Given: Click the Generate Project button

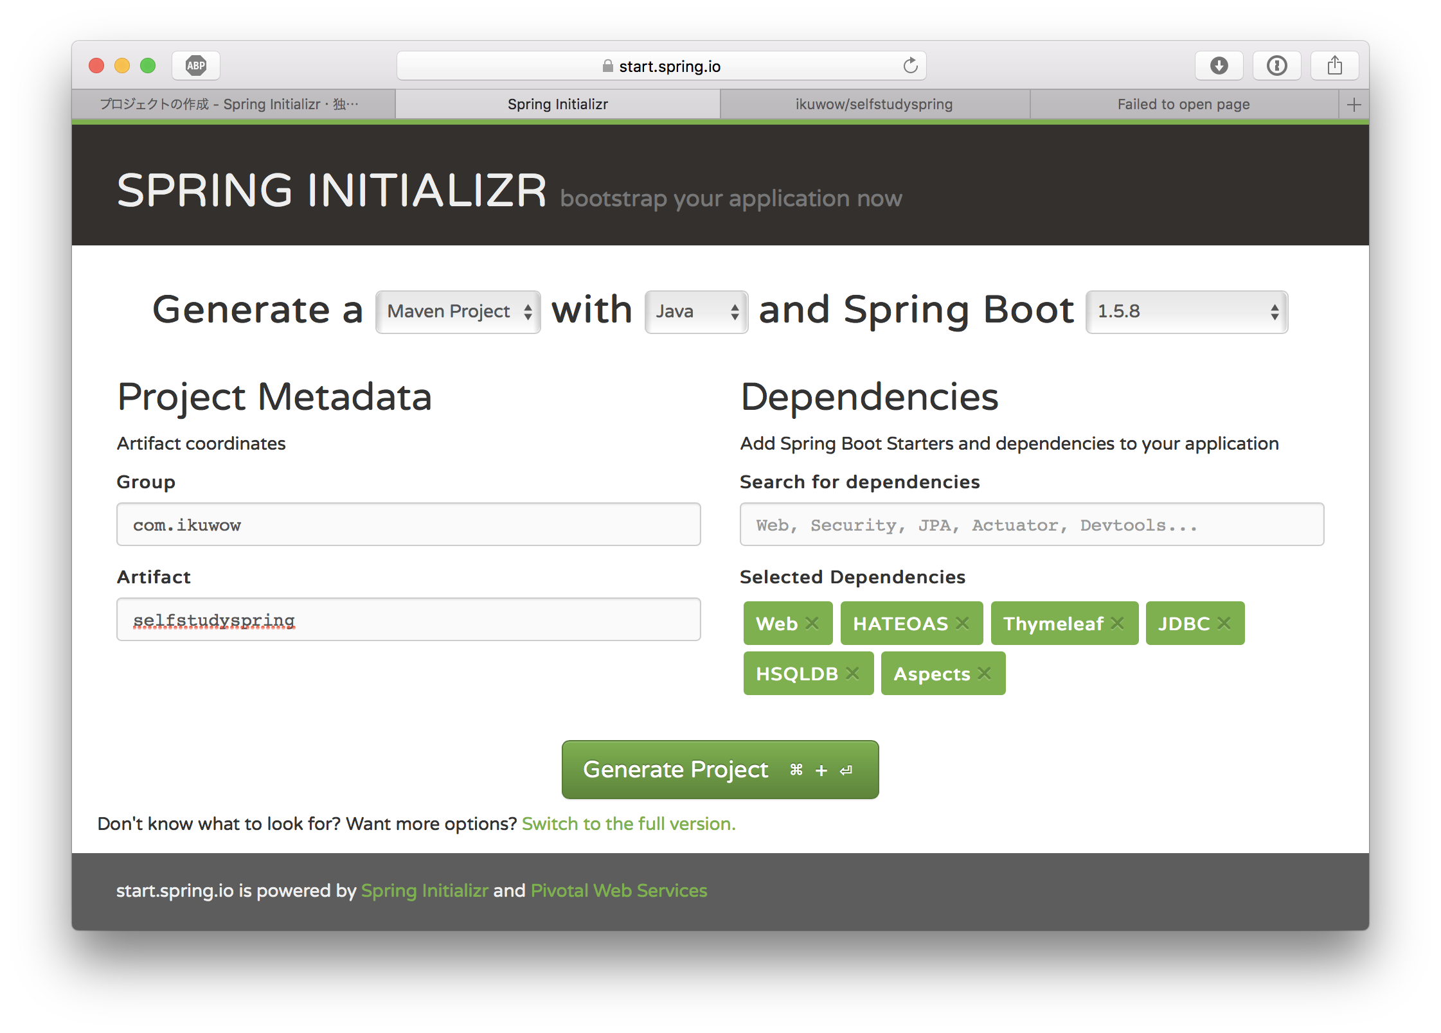Looking at the screenshot, I should coord(720,770).
